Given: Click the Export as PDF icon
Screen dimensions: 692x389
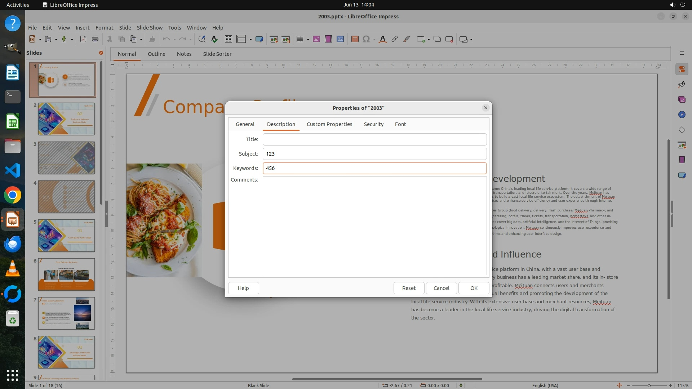Looking at the screenshot, I should [x=83, y=39].
